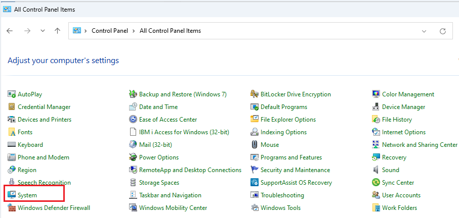Open the Sync Center icon
Viewport: 459px width, 218px height.
376,182
